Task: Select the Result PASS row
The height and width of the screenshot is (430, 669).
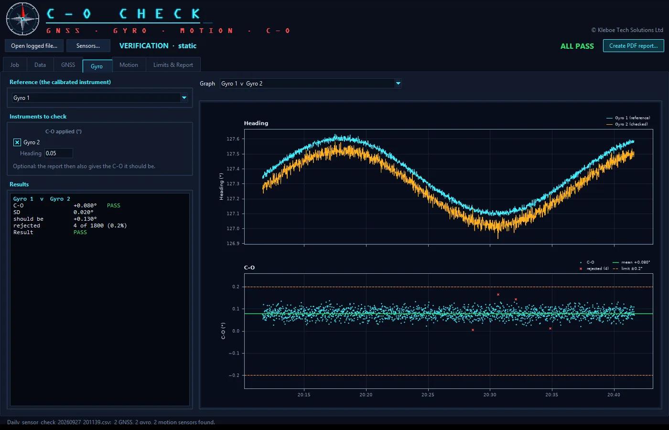Action: point(50,232)
